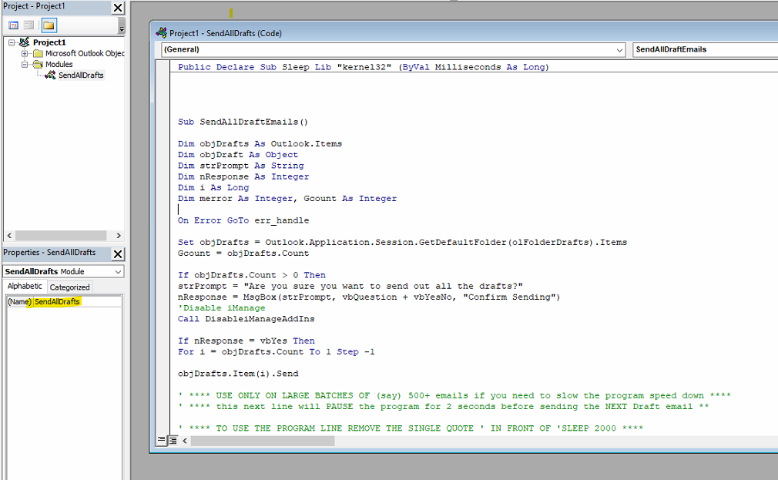This screenshot has width=778, height=480.
Task: Select SendAllDrafts module in project tree
Action: tap(80, 76)
